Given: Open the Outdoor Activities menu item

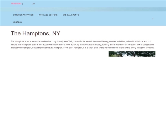Looking at the screenshot, I should tap(23, 15).
